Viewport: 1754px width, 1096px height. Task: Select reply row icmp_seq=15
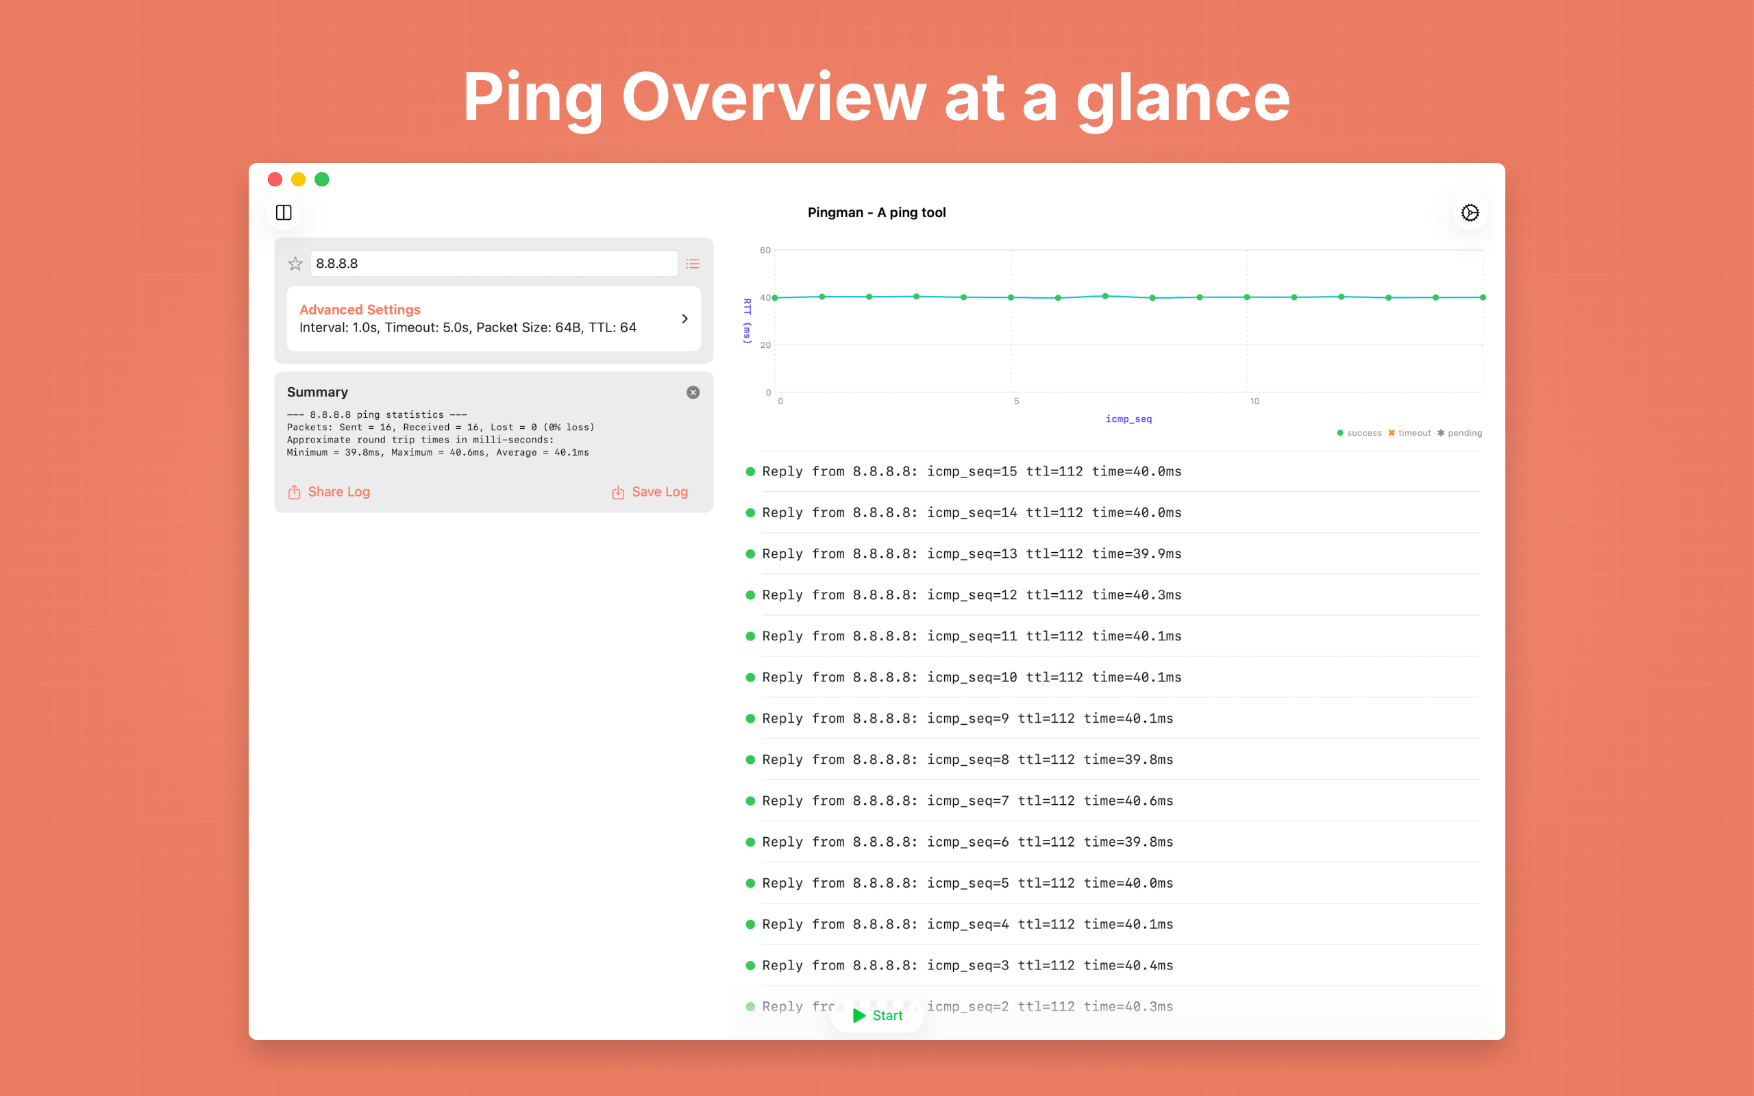[1113, 472]
